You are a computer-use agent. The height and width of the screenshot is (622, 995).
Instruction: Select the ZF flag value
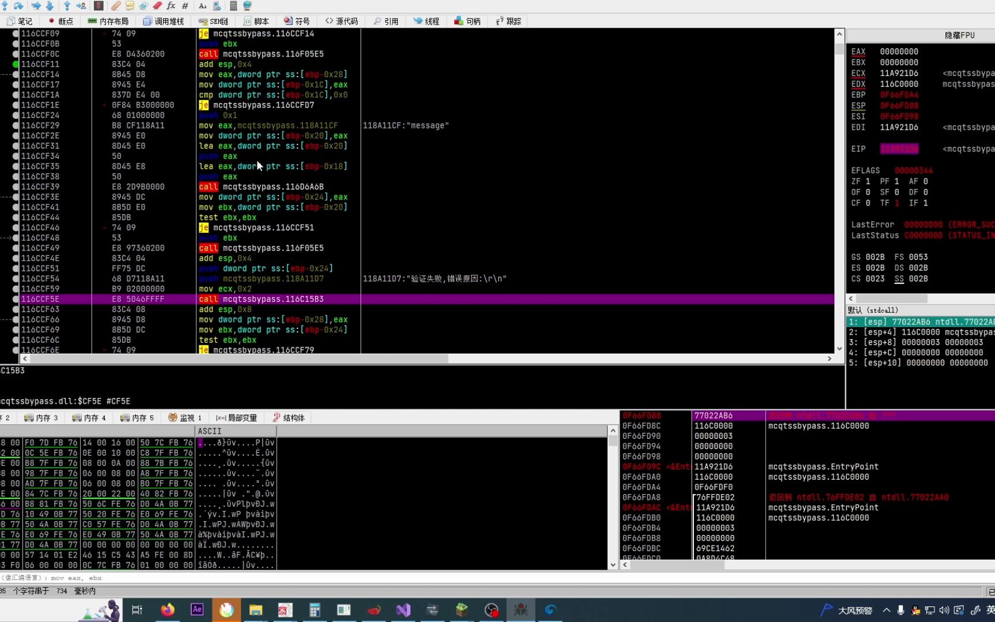pyautogui.click(x=868, y=181)
